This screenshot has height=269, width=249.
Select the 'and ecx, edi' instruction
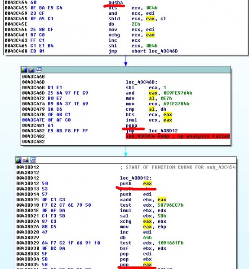pyautogui.click(x=131, y=13)
